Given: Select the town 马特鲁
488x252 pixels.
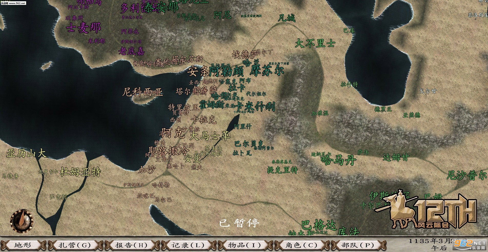Looking at the screenshot, I should click(10, 176).
